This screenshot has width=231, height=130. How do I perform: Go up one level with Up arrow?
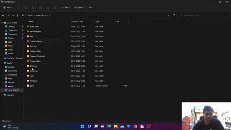point(18,16)
